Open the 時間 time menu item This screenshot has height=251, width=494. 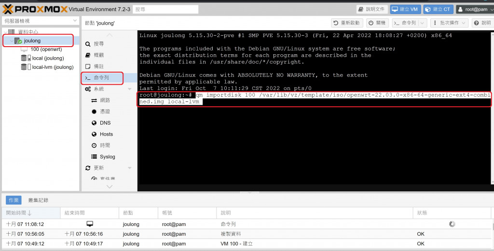tap(105, 145)
